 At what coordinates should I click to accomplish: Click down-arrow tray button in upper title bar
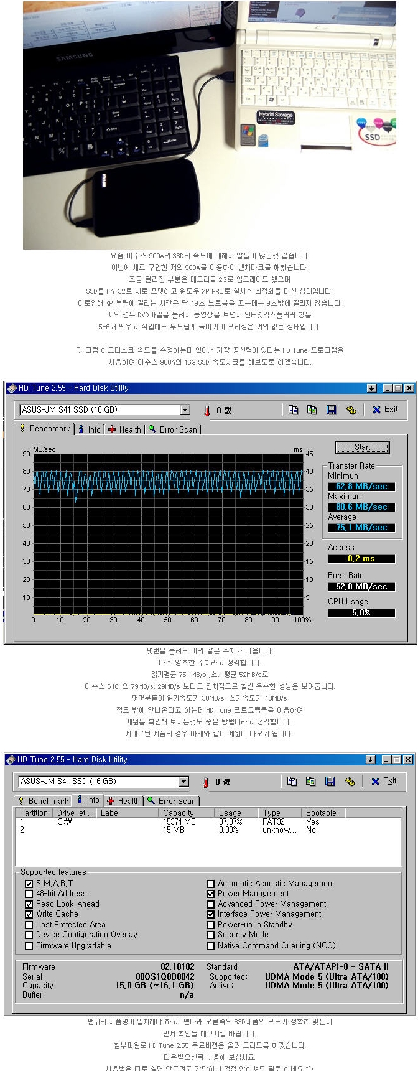(x=372, y=388)
